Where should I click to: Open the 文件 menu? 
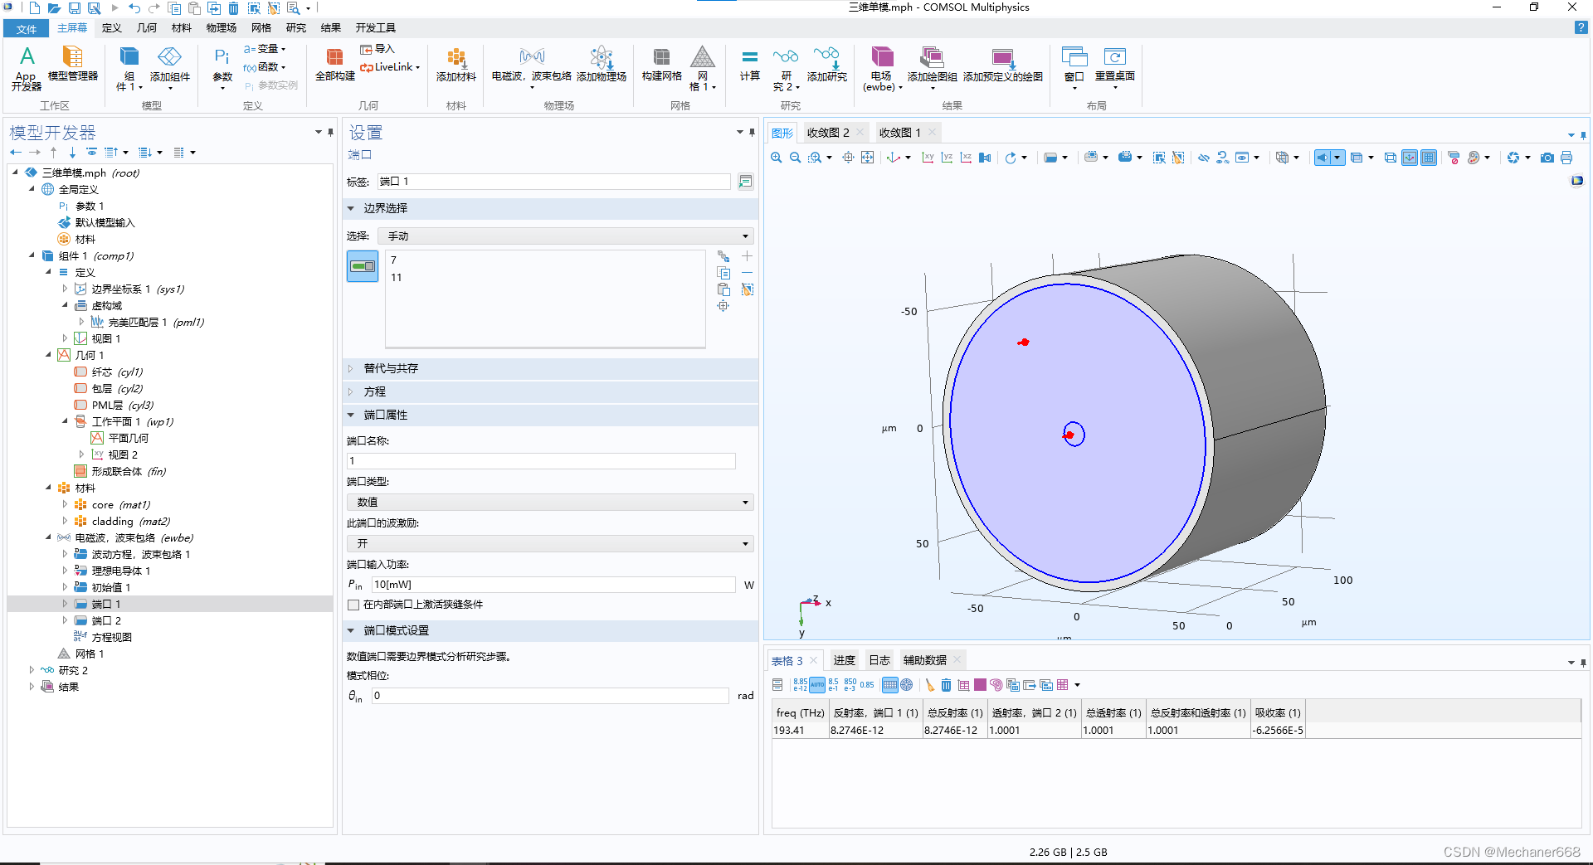[27, 29]
